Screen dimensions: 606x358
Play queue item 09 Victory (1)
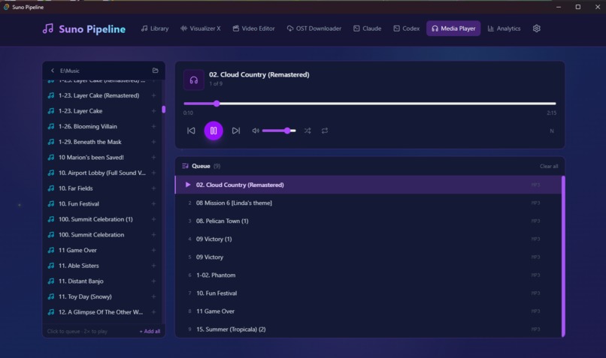pyautogui.click(x=368, y=239)
